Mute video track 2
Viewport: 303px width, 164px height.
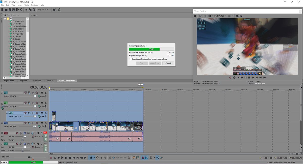pos(42,103)
